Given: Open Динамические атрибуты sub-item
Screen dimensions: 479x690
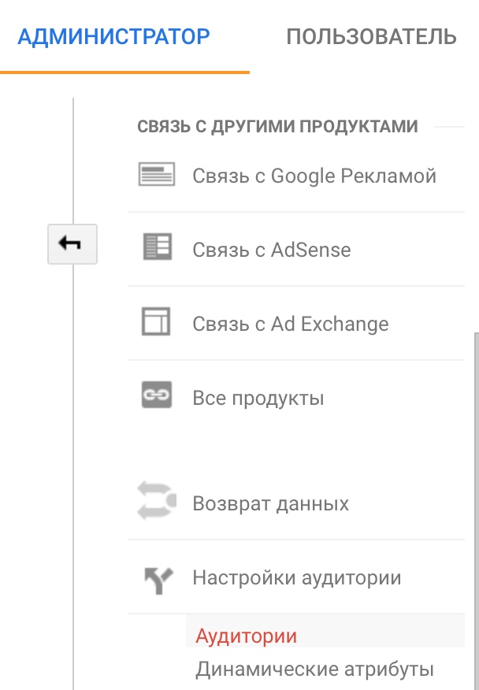Looking at the screenshot, I should 314,670.
